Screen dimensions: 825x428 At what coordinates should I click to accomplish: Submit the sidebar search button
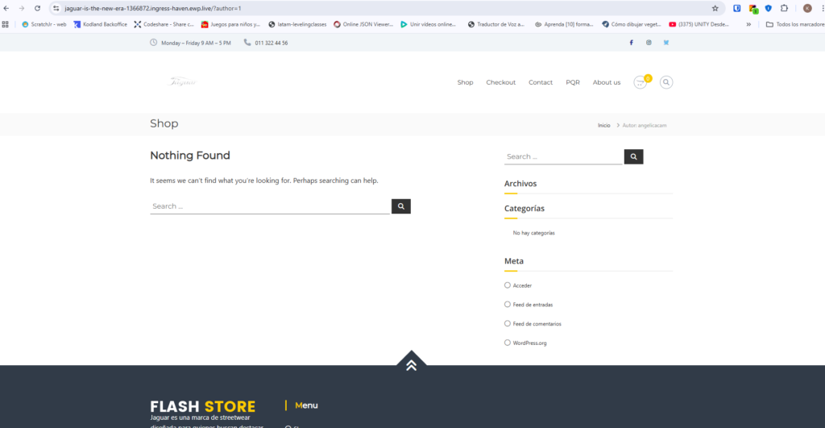tap(633, 156)
